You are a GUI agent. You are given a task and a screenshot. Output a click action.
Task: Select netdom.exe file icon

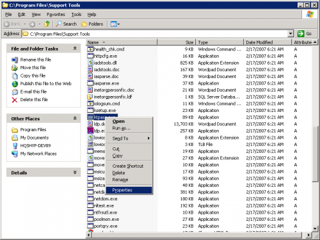coord(90,199)
